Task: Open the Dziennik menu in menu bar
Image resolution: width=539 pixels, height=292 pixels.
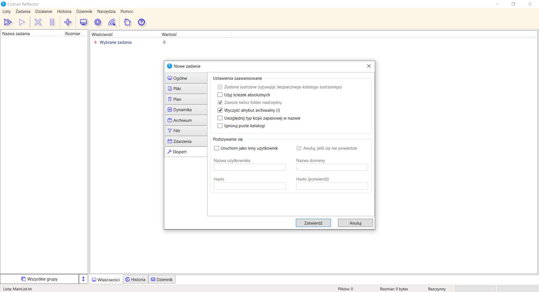Action: click(84, 11)
